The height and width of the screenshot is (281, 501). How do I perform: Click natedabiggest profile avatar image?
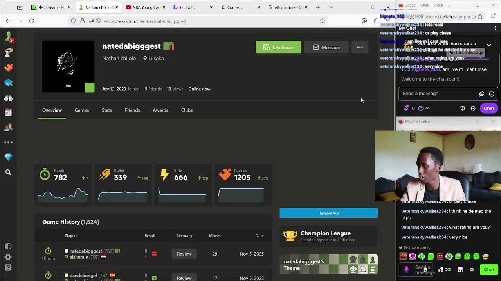[x=68, y=66]
